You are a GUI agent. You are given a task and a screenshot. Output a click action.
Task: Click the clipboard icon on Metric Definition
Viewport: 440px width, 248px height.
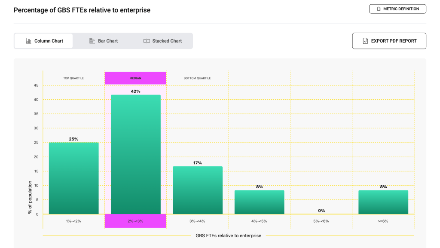click(x=379, y=9)
